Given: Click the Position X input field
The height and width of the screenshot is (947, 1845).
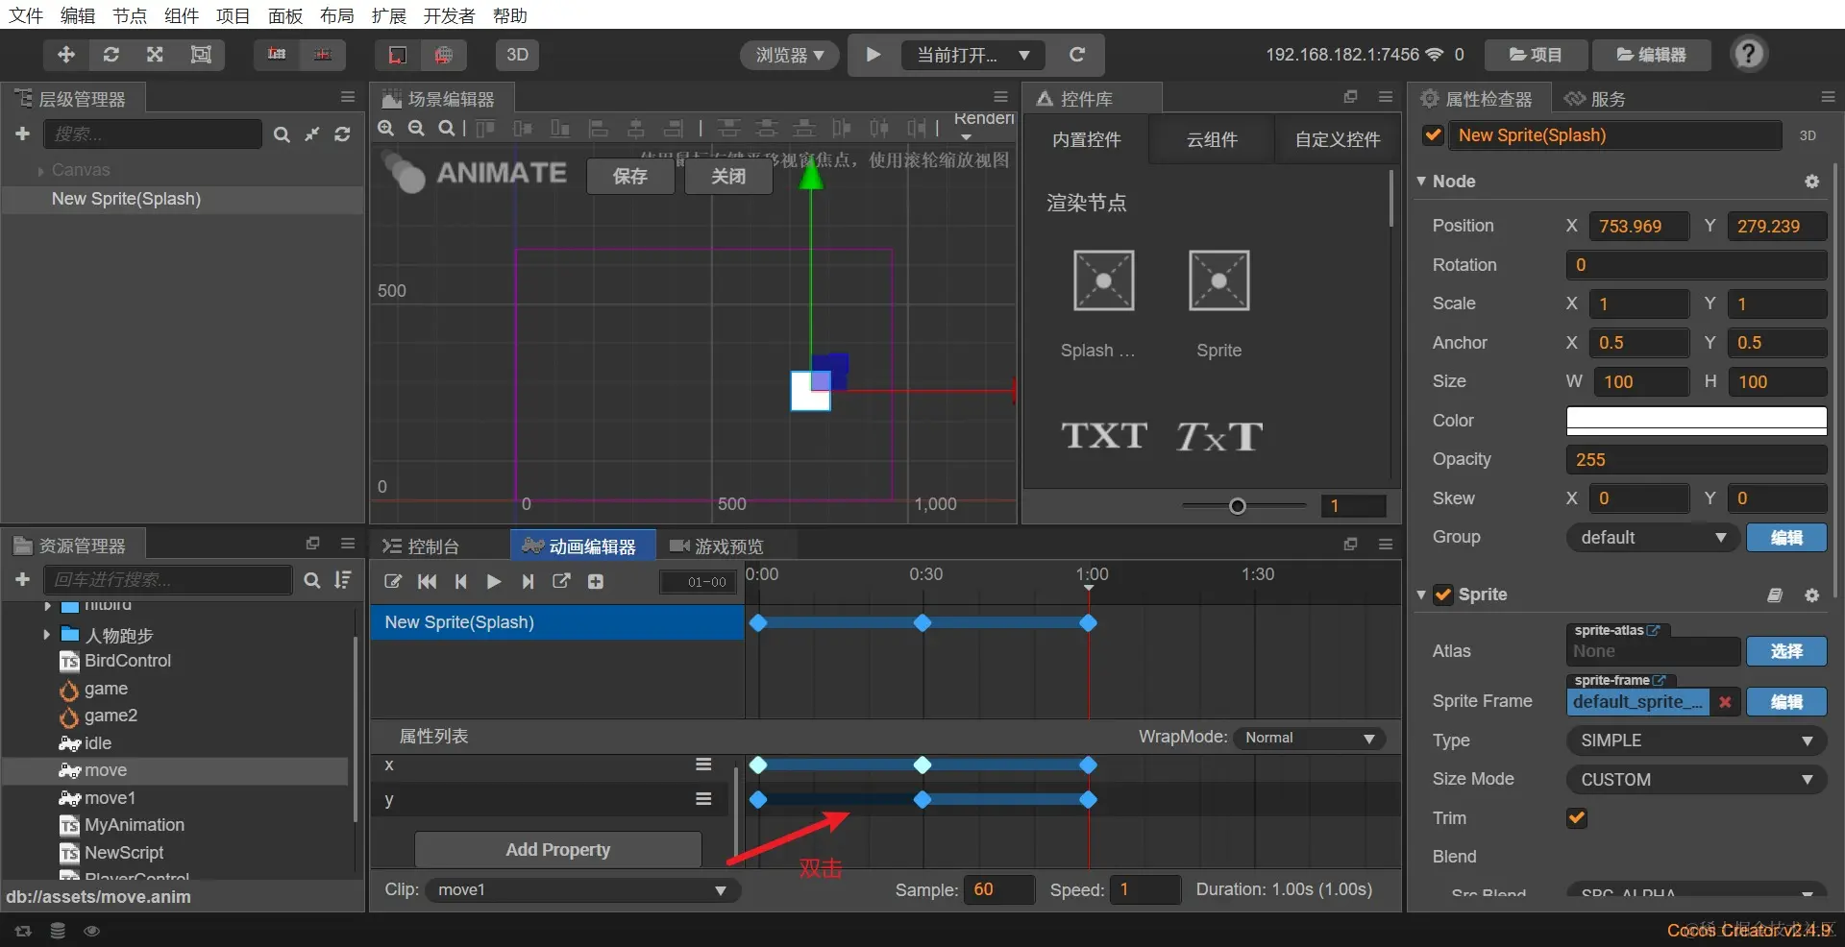Looking at the screenshot, I should 1638,226.
